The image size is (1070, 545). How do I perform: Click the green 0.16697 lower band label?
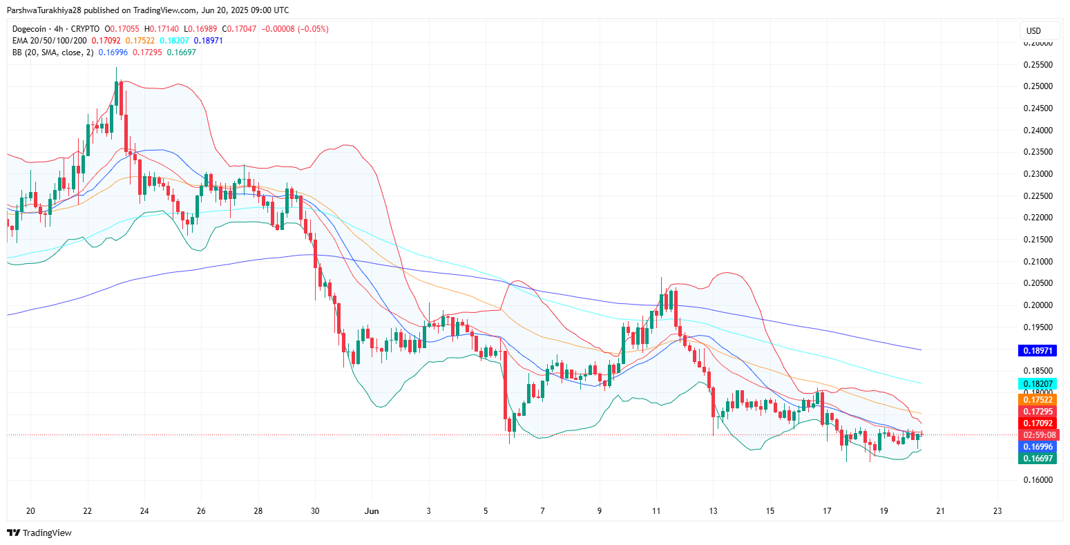click(1038, 459)
